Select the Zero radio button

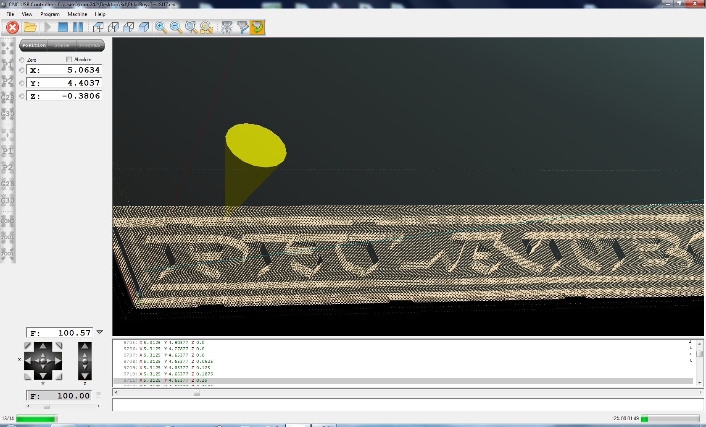point(22,60)
